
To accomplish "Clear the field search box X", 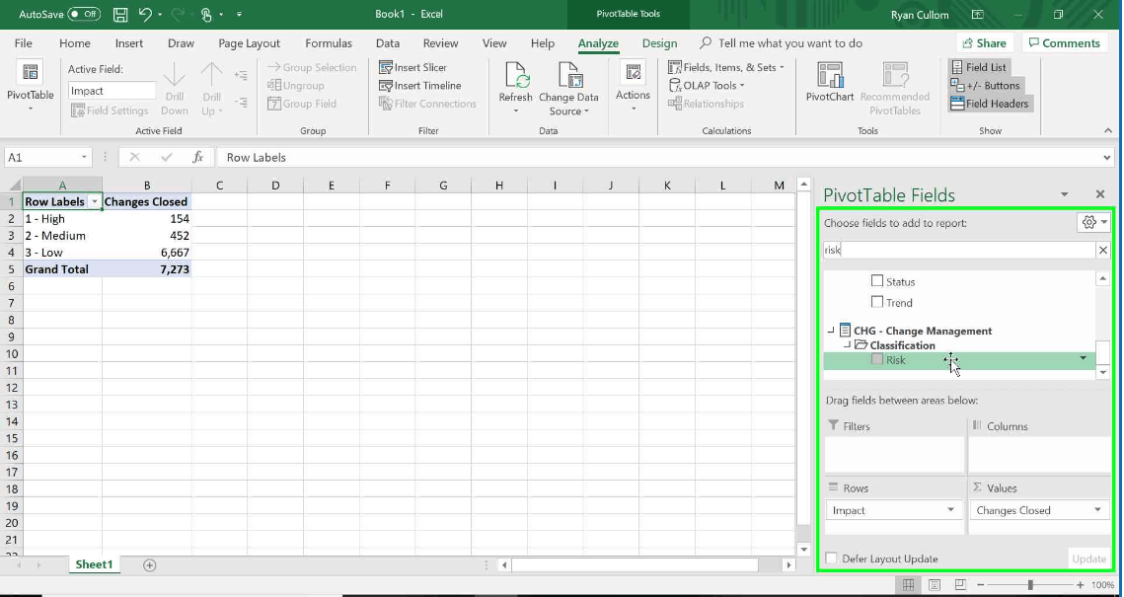I will coord(1103,250).
